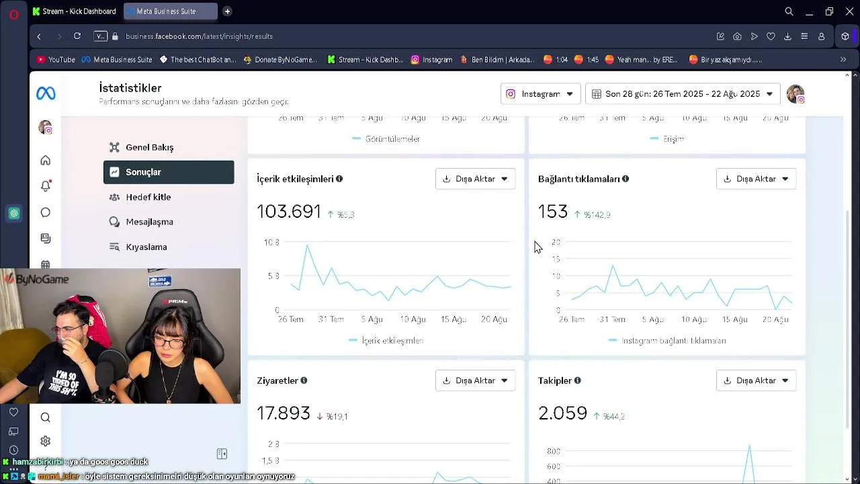This screenshot has width=860, height=484.
Task: Open the profile avatar in page header
Action: (795, 94)
